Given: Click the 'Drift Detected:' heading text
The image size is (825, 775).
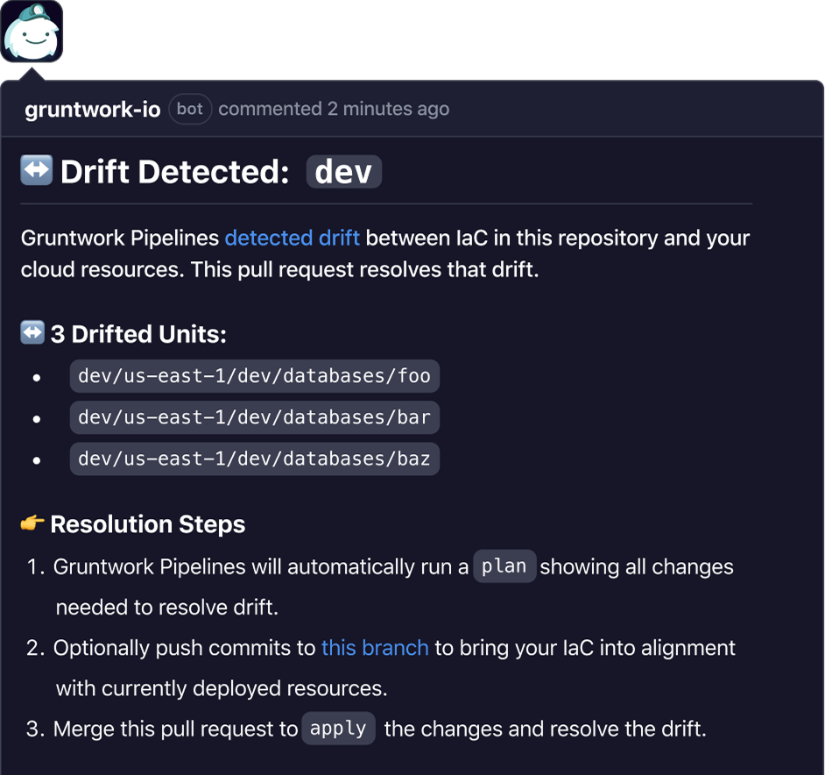Looking at the screenshot, I should pyautogui.click(x=174, y=172).
